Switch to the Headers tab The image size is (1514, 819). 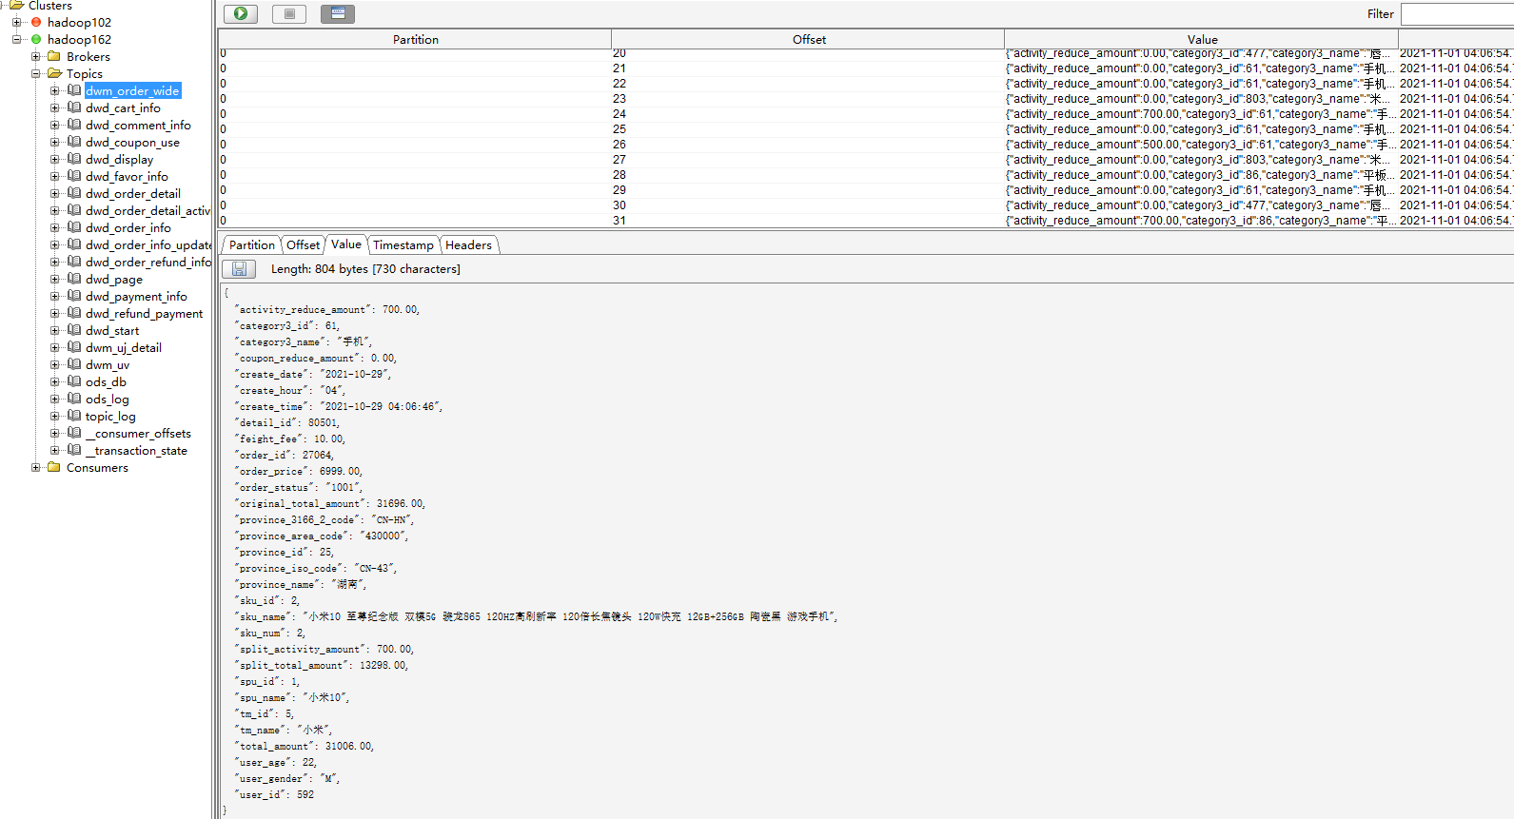coord(468,244)
